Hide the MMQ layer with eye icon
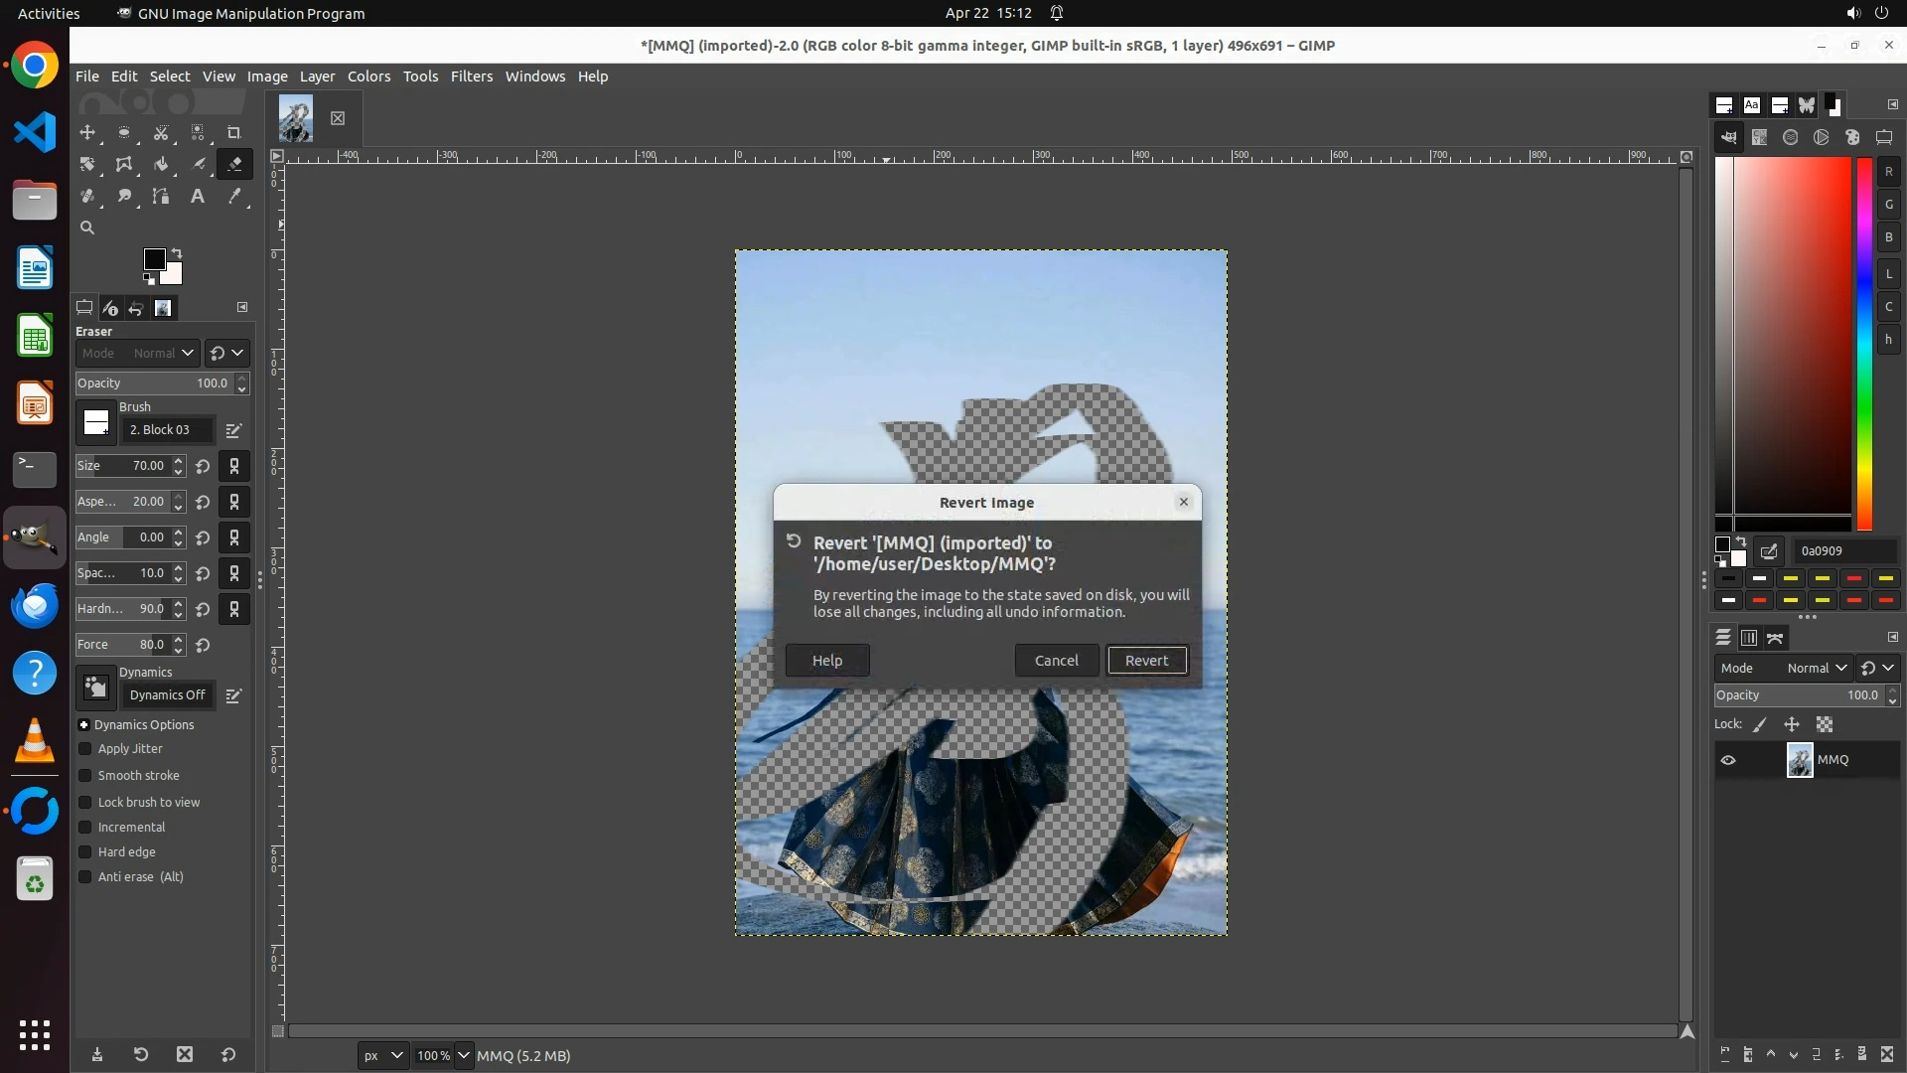1907x1073 pixels. coord(1728,760)
